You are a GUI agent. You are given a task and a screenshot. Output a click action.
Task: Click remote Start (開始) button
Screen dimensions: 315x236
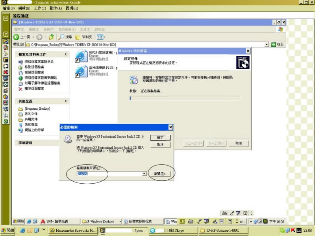(18, 221)
